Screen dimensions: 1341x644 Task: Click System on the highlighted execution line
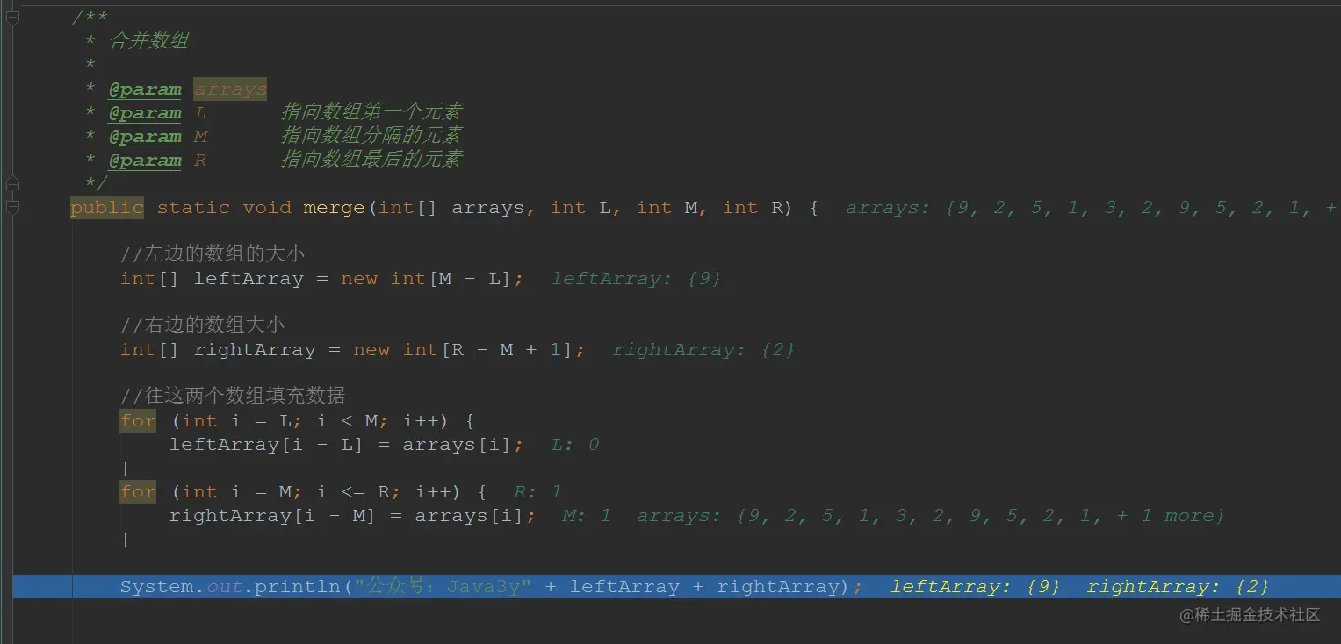point(156,587)
